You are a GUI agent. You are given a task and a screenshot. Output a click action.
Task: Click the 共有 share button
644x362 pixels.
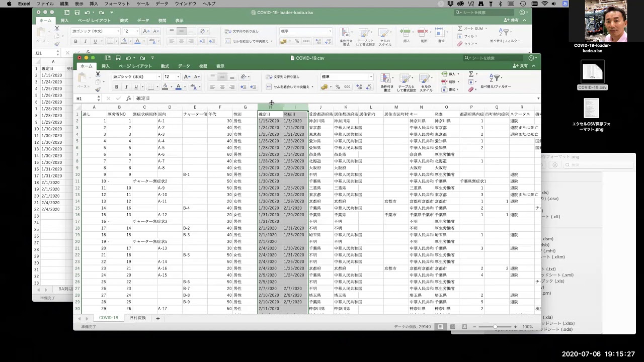pos(520,66)
